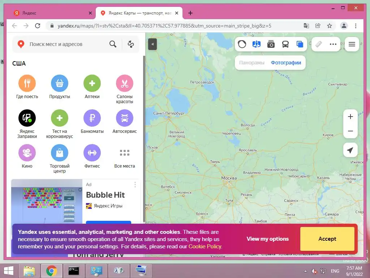The width and height of the screenshot is (370, 278).
Task: Click the 'Яндекс Игры' ad source text
Action: pyautogui.click(x=108, y=206)
